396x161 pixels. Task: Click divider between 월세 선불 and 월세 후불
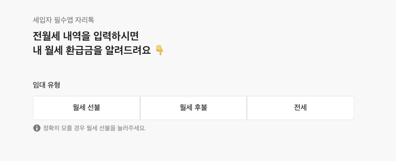(140, 108)
